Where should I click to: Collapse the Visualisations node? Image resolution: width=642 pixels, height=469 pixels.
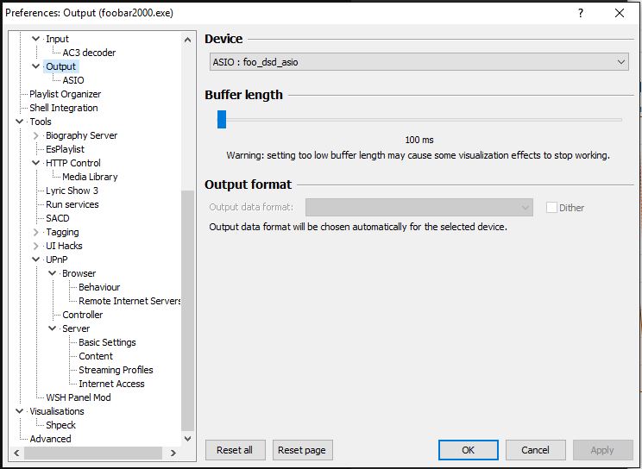point(19,411)
